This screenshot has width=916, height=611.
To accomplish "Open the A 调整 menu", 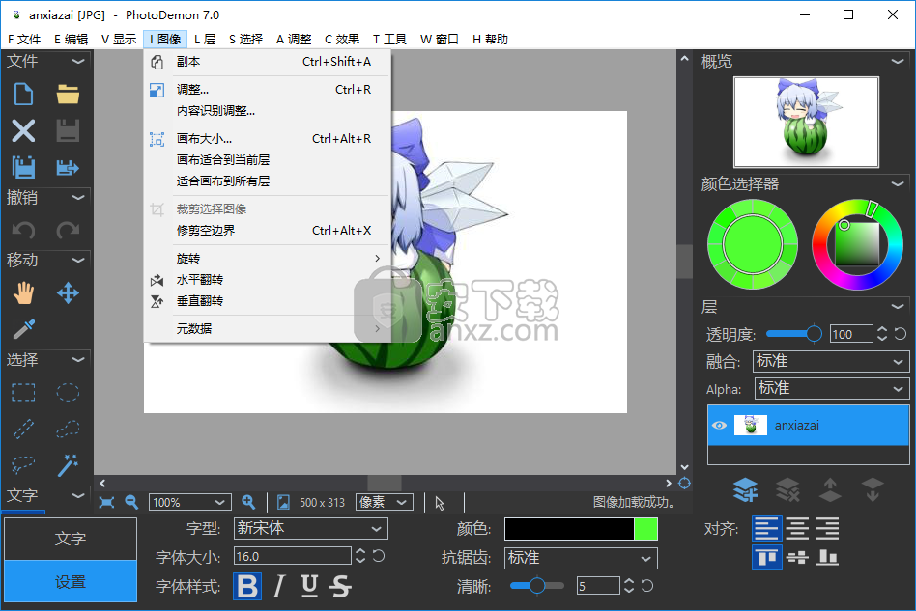I will tap(294, 40).
